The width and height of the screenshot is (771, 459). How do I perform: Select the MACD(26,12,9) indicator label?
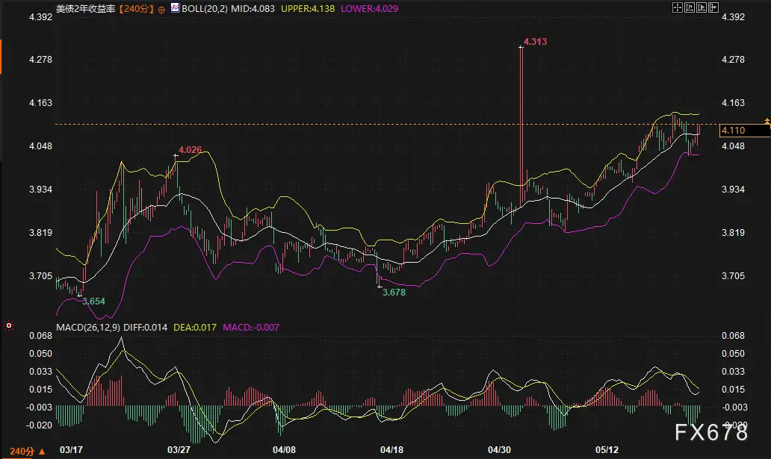click(x=88, y=328)
